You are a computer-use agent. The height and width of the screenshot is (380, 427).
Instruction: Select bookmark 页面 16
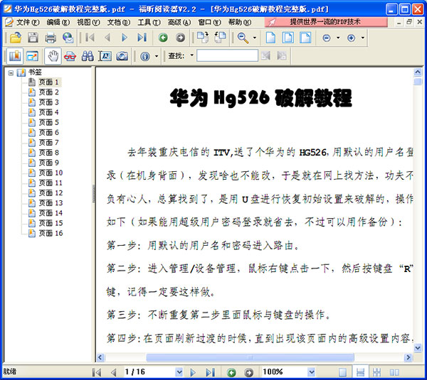(x=51, y=233)
